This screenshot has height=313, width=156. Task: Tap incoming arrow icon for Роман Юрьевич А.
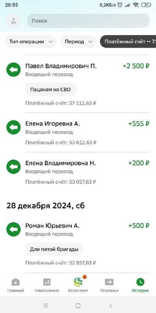(14, 229)
